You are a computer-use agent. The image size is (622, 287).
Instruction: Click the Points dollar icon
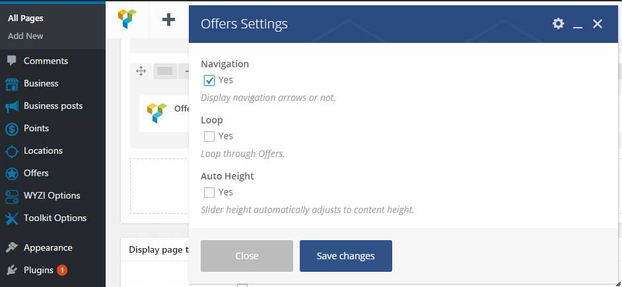pyautogui.click(x=12, y=129)
